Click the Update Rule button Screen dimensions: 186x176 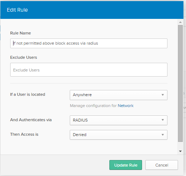(126, 165)
